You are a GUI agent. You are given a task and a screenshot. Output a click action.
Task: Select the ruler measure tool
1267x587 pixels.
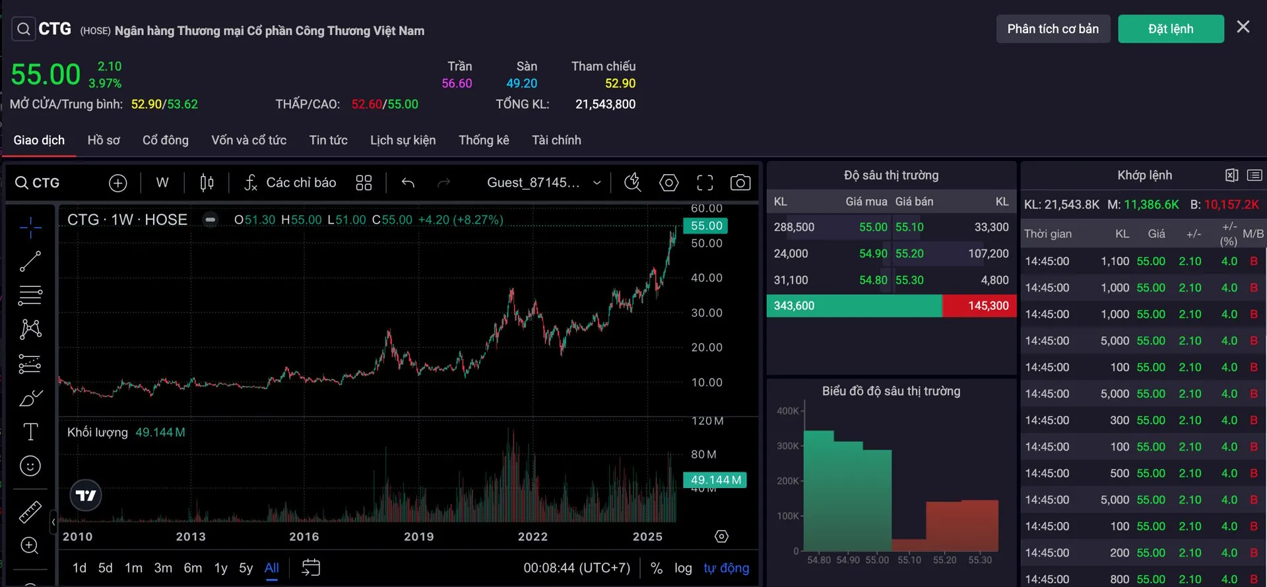[30, 512]
